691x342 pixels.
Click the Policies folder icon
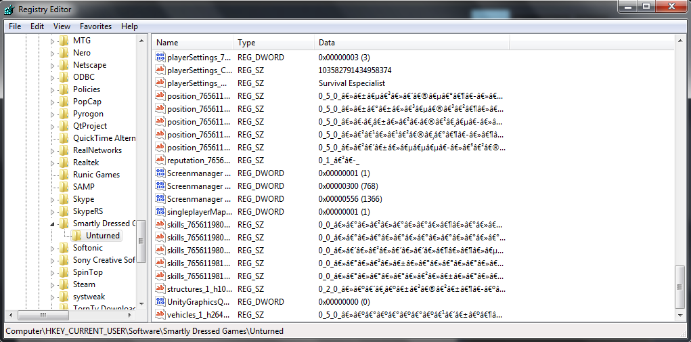pyautogui.click(x=64, y=89)
